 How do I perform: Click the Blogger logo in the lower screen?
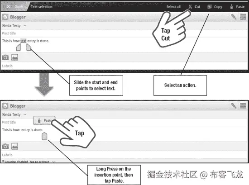pyautogui.click(x=5, y=106)
